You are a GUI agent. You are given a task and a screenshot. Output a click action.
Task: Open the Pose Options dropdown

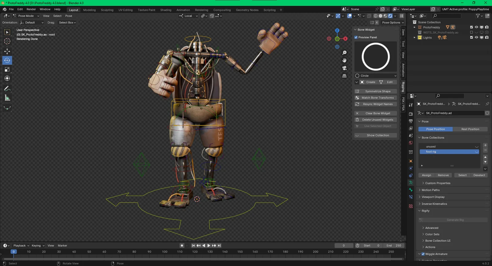pos(393,22)
